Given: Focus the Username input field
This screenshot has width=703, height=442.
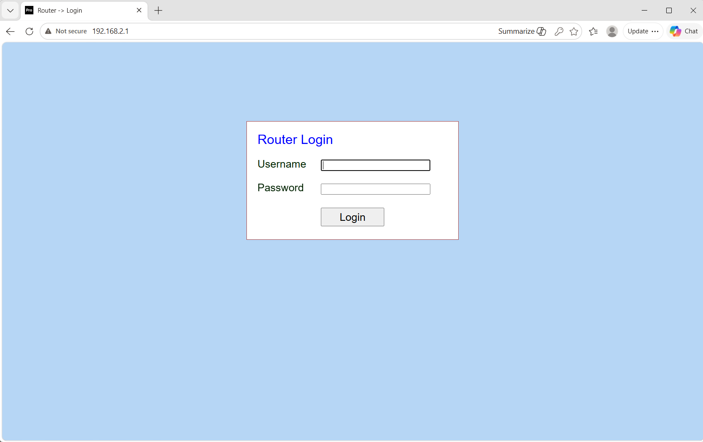Looking at the screenshot, I should point(375,165).
